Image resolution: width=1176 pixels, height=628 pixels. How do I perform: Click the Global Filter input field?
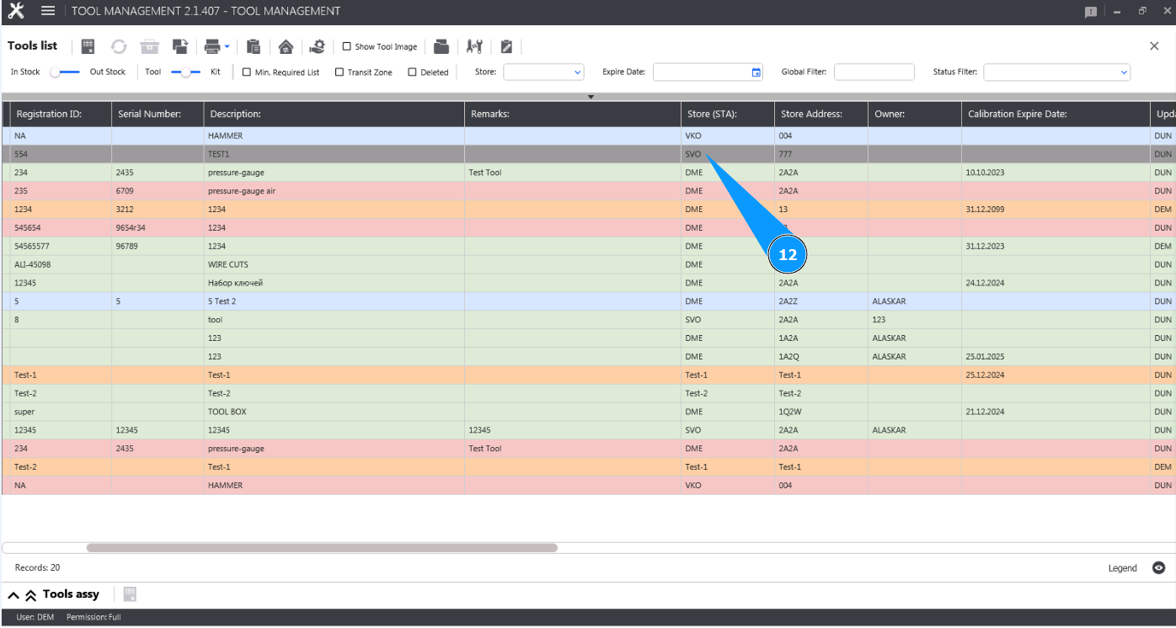[874, 72]
